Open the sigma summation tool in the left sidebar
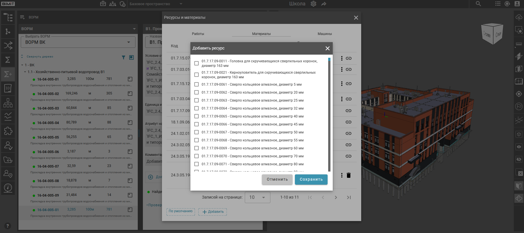This screenshot has width=524, height=233. (x=8, y=60)
